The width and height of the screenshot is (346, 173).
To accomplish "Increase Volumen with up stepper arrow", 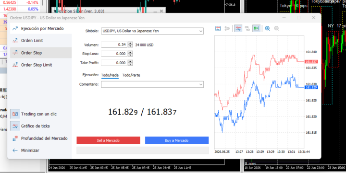I will (x=130, y=43).
